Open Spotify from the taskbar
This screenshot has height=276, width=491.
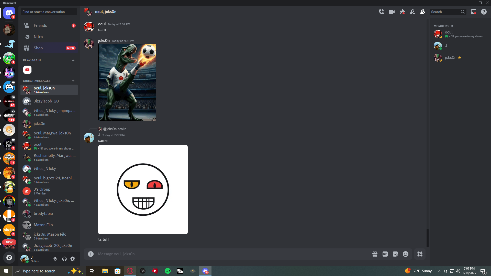point(168,271)
